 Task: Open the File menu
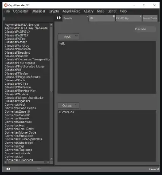pos(7,11)
